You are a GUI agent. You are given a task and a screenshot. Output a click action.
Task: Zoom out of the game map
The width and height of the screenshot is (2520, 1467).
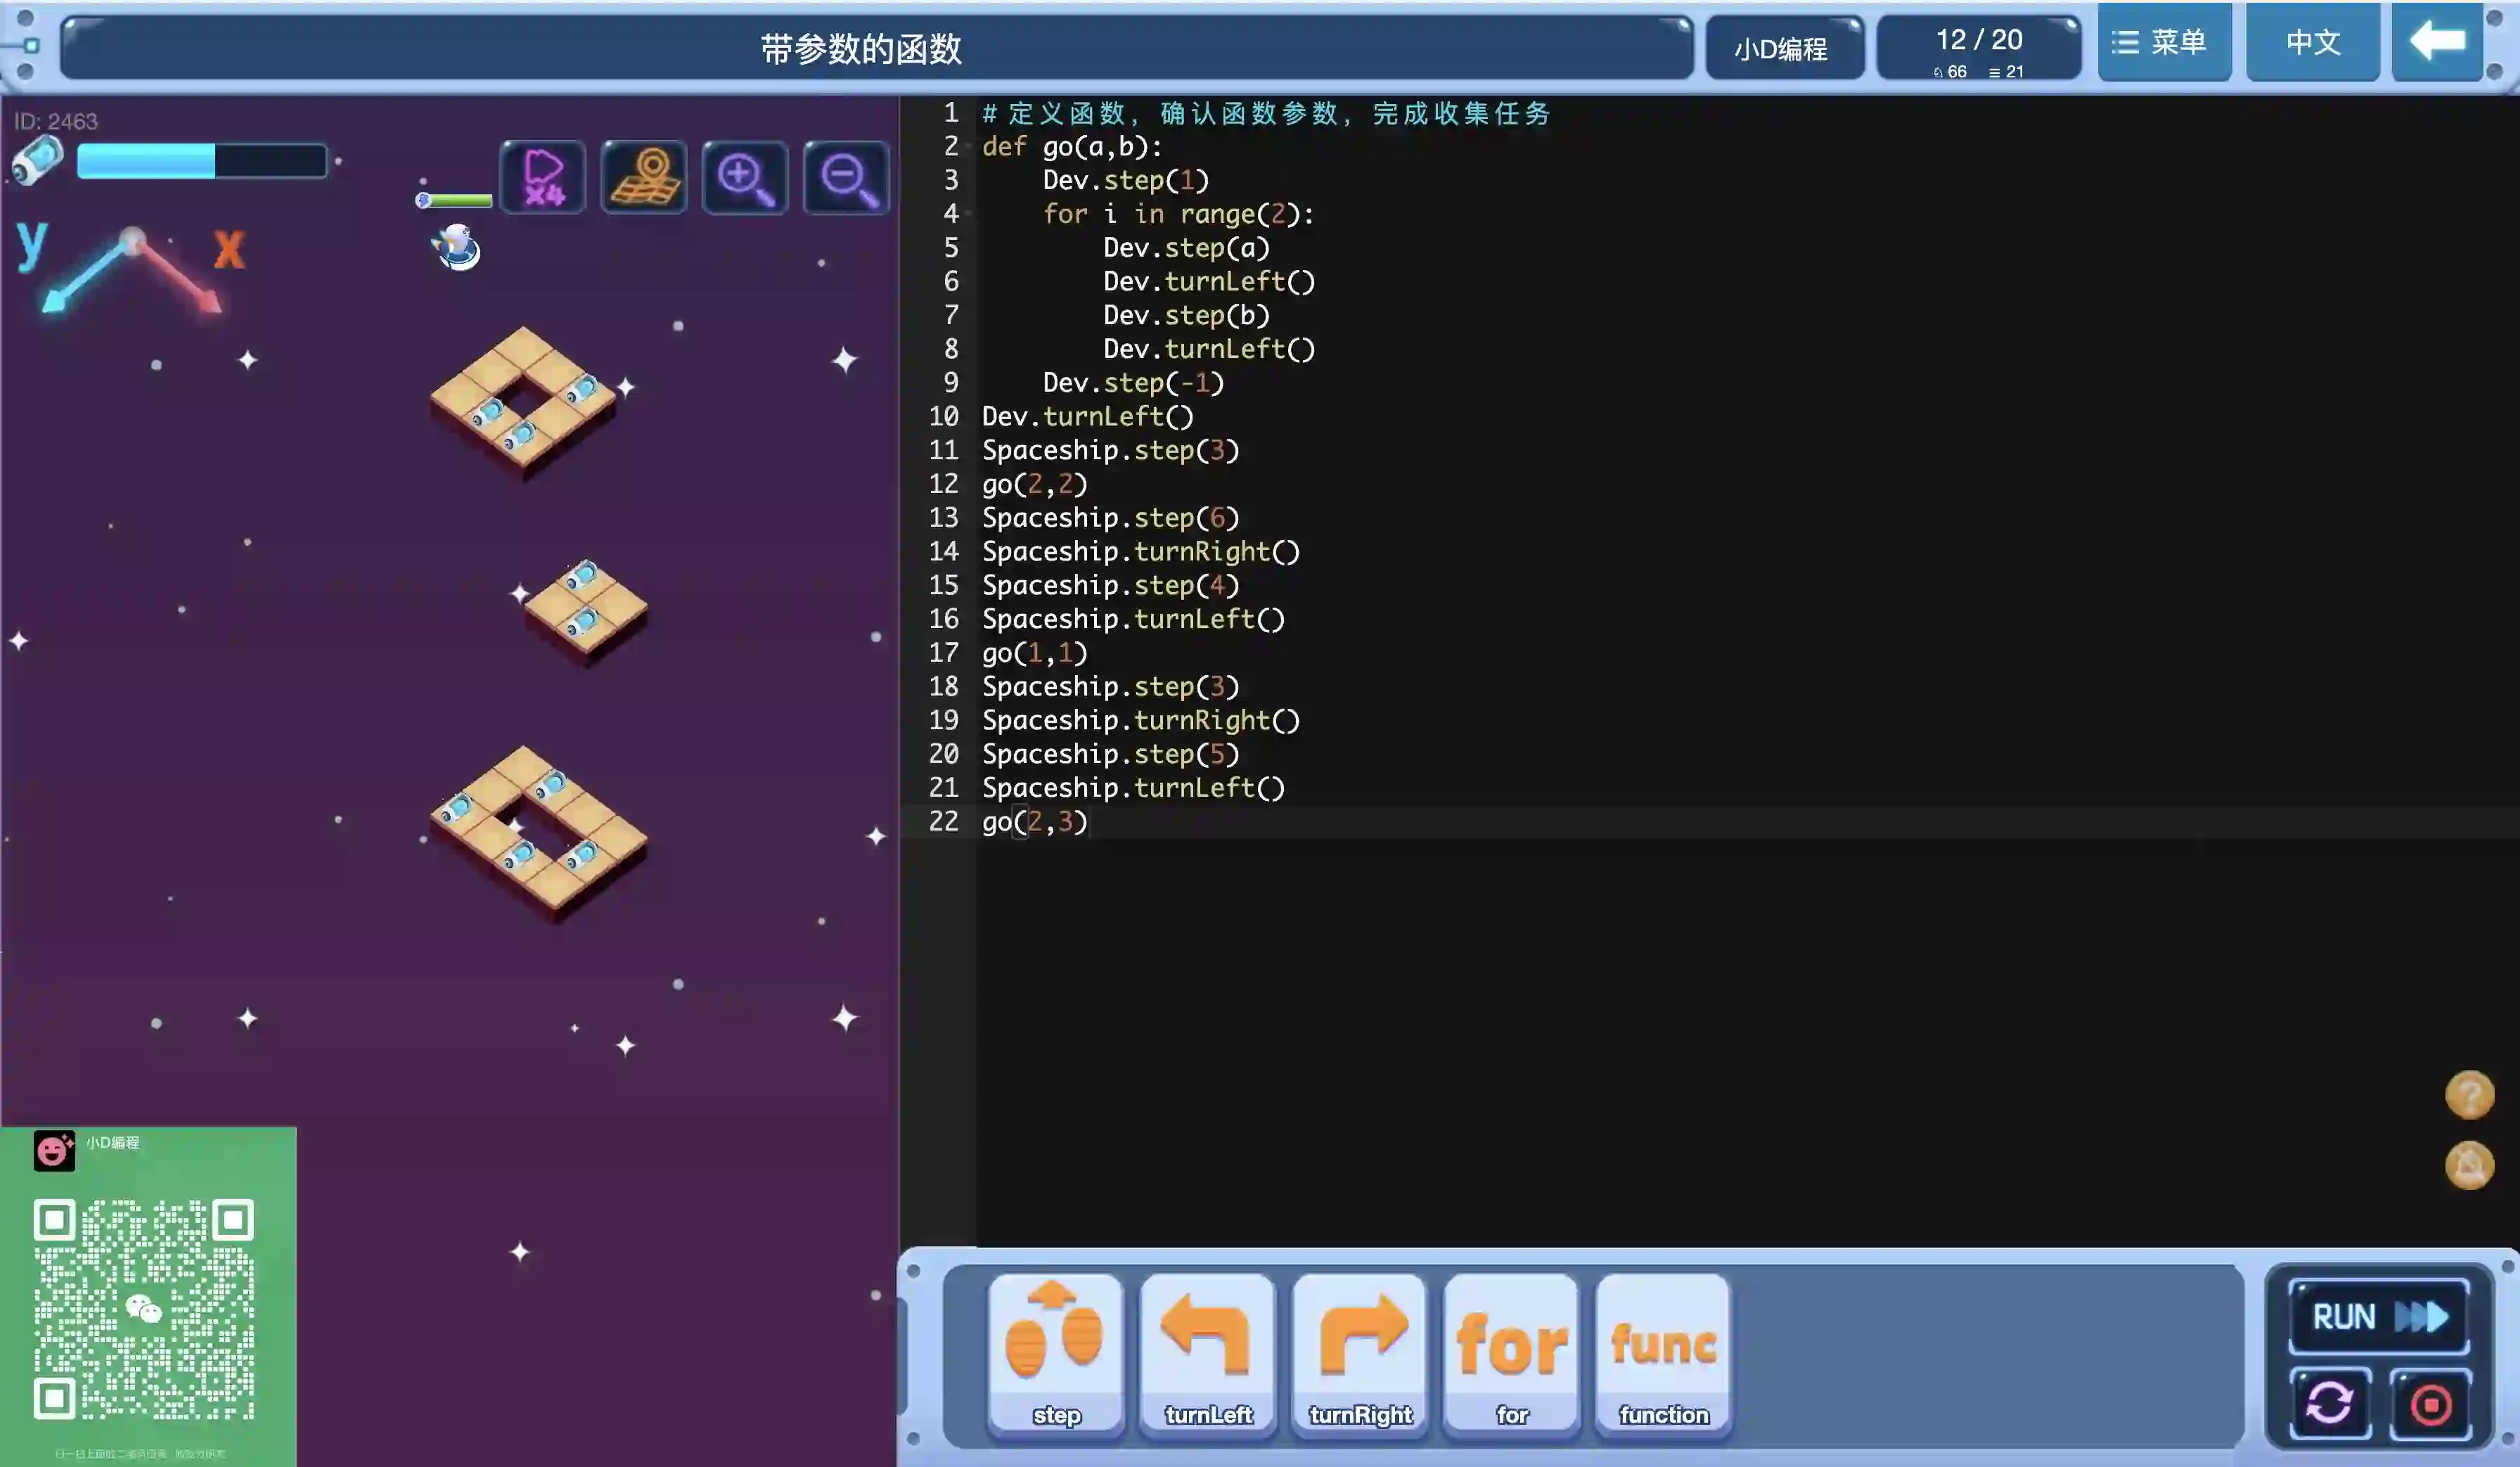tap(846, 178)
